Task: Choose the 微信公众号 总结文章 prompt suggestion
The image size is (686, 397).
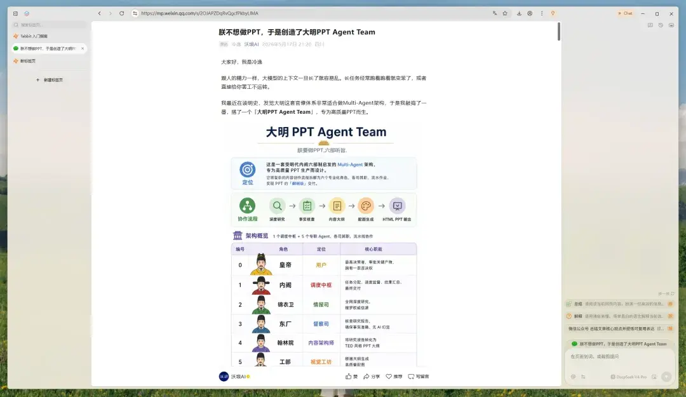Action: point(619,328)
